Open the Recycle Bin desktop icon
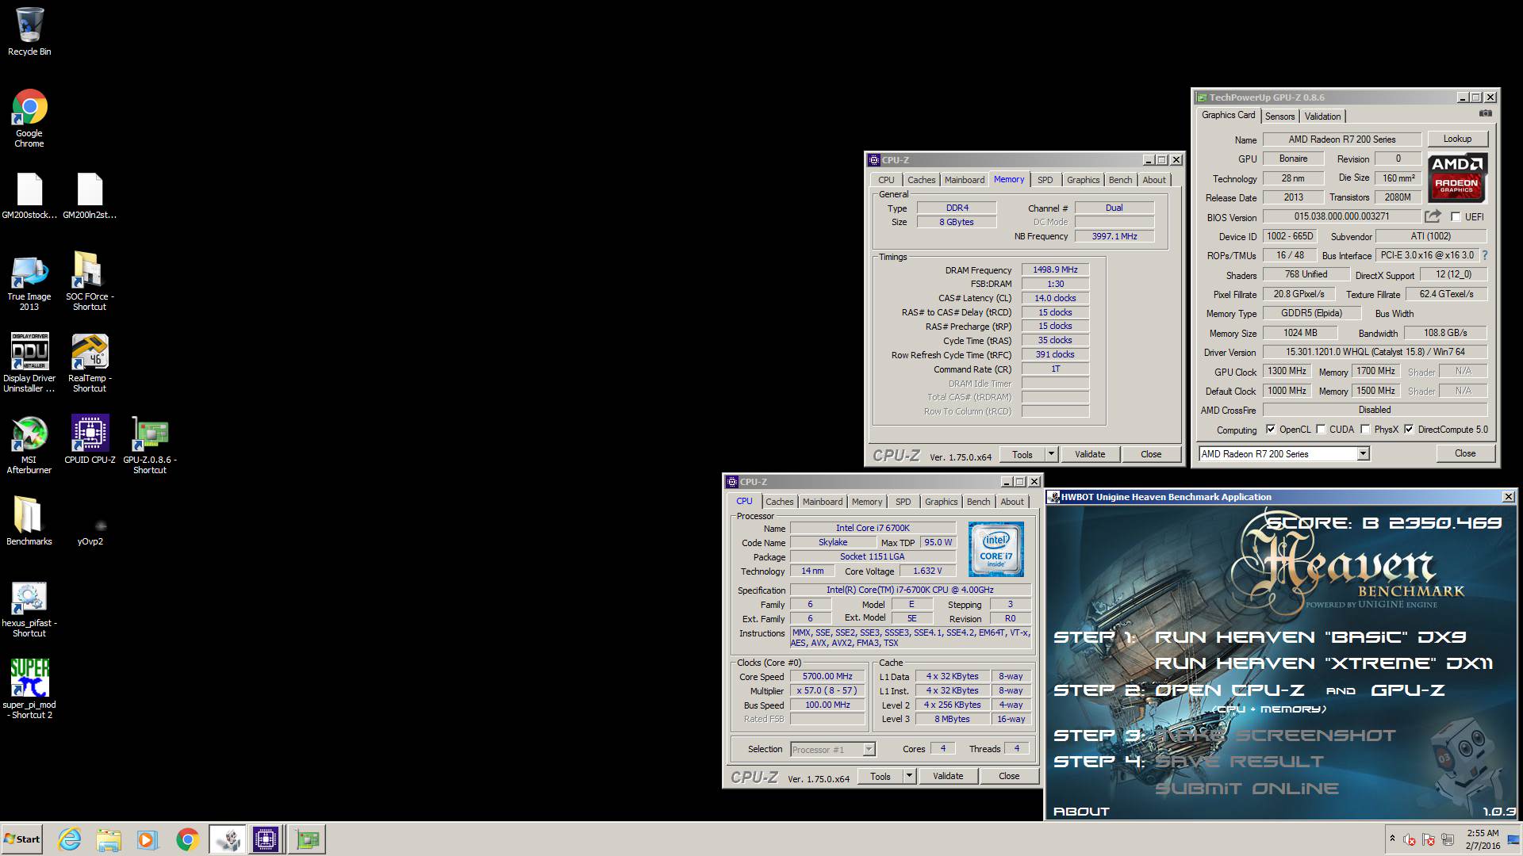1523x856 pixels. click(x=29, y=32)
